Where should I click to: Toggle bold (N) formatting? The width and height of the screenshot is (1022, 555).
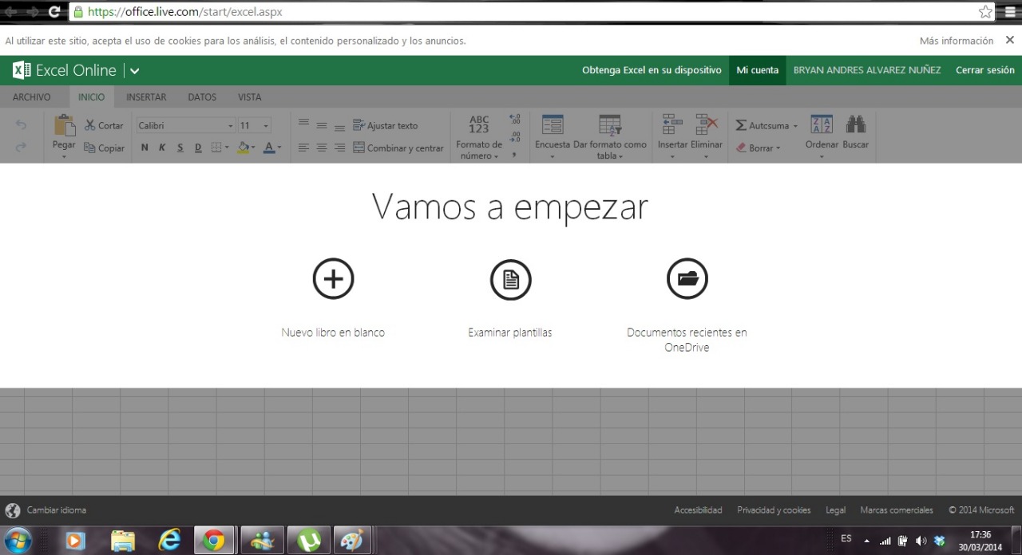(145, 148)
